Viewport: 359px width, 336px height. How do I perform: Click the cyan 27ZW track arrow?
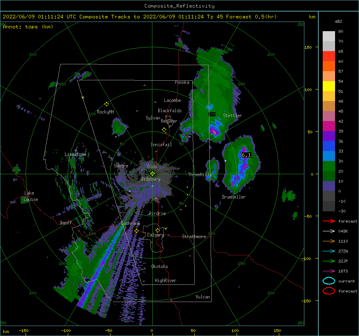point(329,251)
